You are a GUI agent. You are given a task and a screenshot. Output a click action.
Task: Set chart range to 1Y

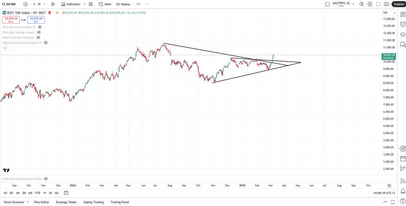pyautogui.click(x=44, y=193)
